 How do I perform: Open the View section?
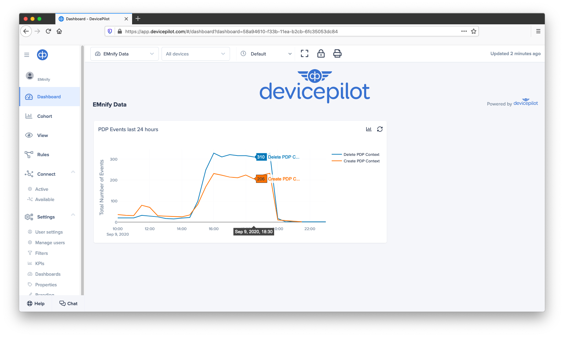pyautogui.click(x=42, y=135)
